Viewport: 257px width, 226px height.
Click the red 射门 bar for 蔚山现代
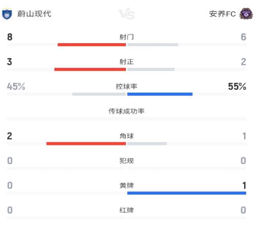(91, 45)
